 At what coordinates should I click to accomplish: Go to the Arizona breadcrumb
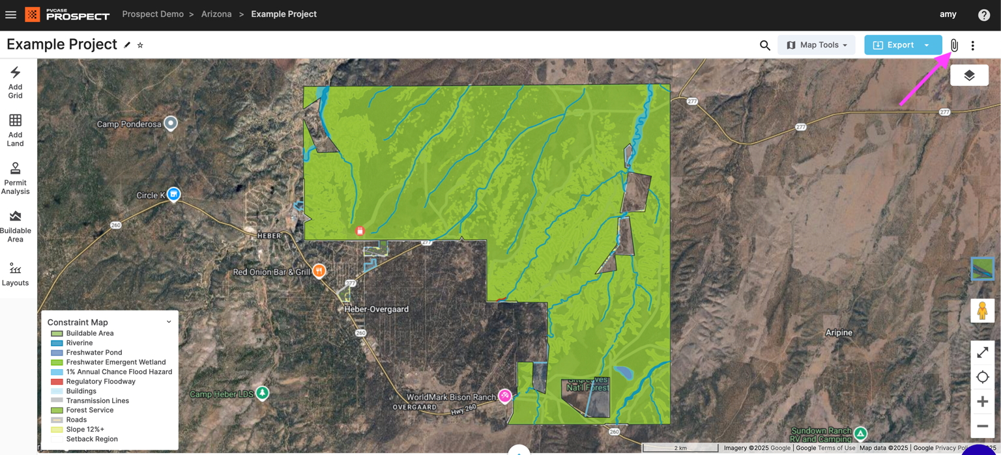[x=216, y=14]
